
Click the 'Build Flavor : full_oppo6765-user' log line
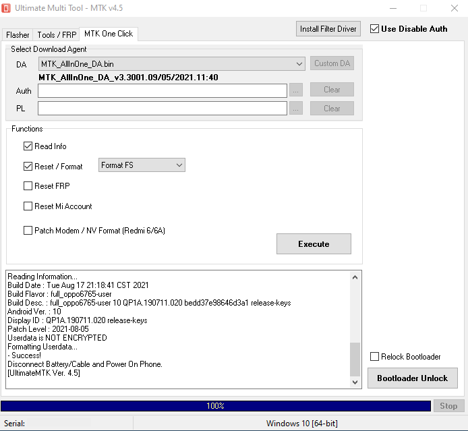(59, 294)
